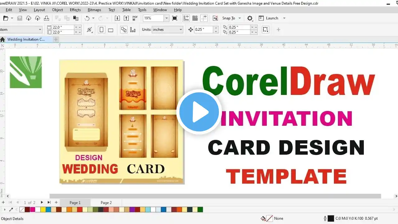This screenshot has height=224, width=398.
Task: Go to the next page arrow
Action: 42,203
